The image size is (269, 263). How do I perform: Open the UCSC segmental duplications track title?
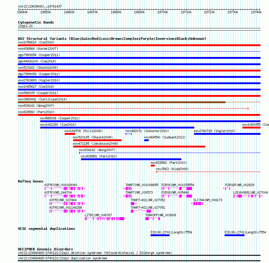47,229
